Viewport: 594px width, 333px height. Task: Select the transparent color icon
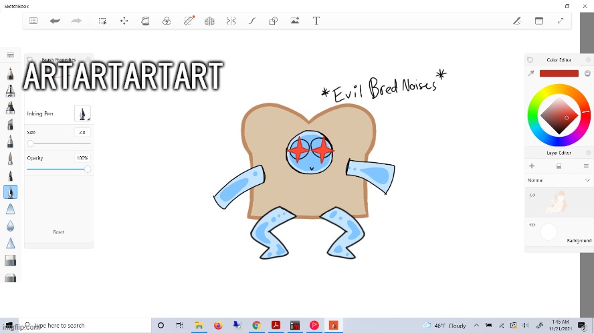[x=587, y=73]
